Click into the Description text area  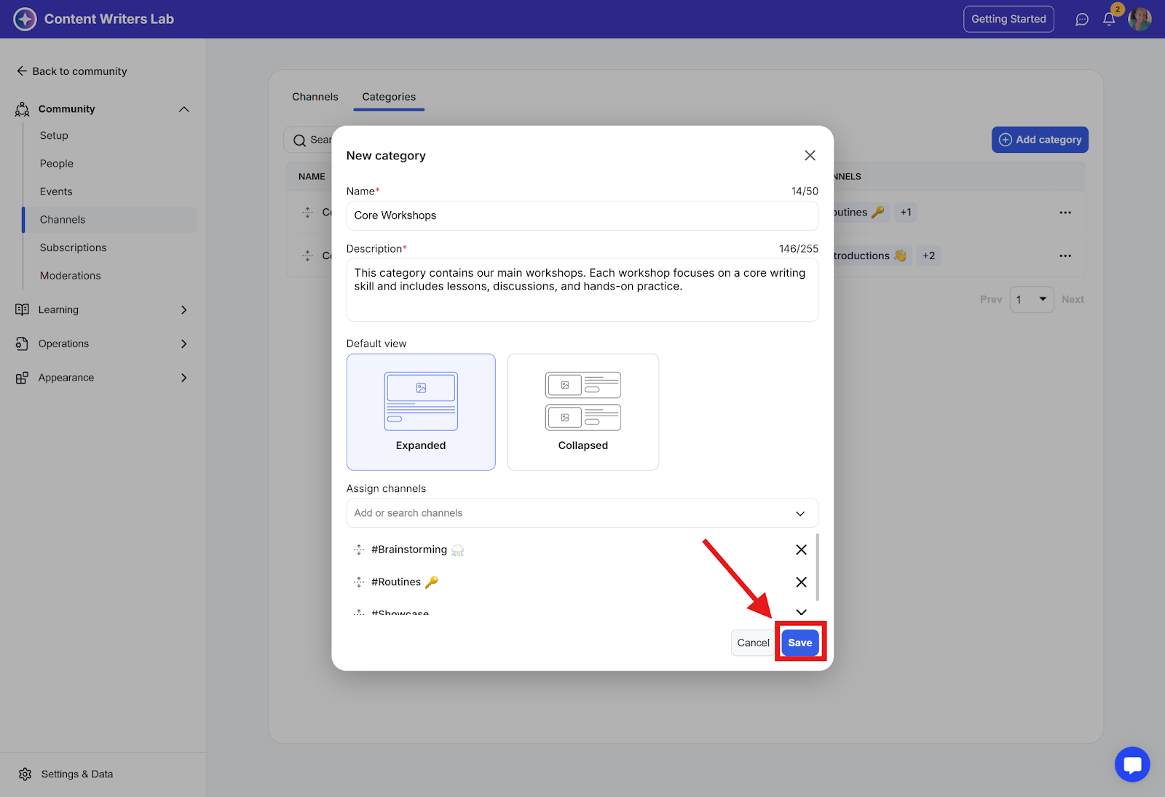(x=582, y=290)
